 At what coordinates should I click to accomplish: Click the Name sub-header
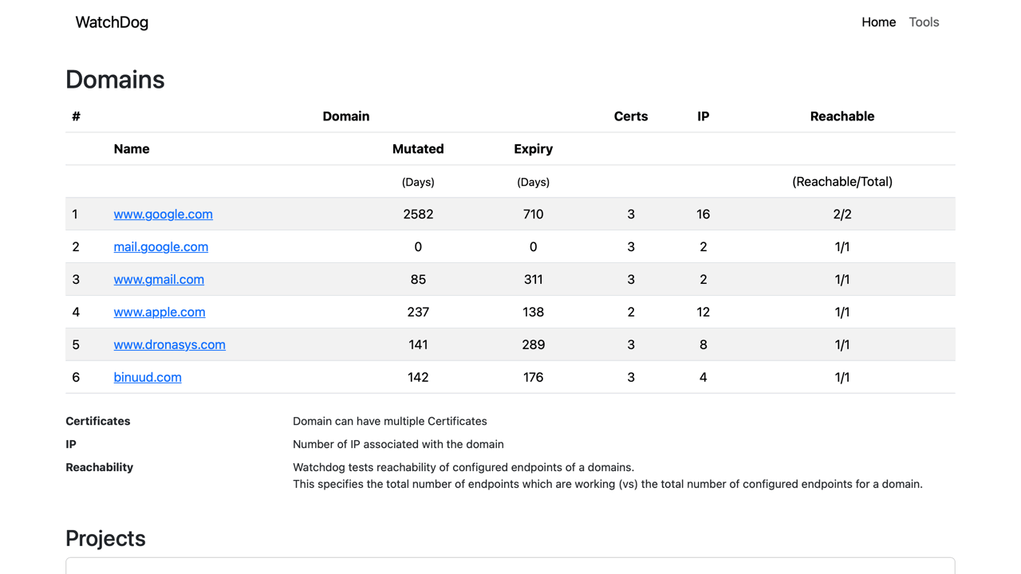pos(132,149)
